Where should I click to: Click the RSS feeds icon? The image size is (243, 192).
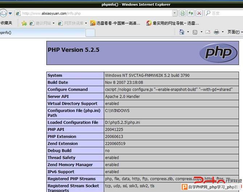195,32
